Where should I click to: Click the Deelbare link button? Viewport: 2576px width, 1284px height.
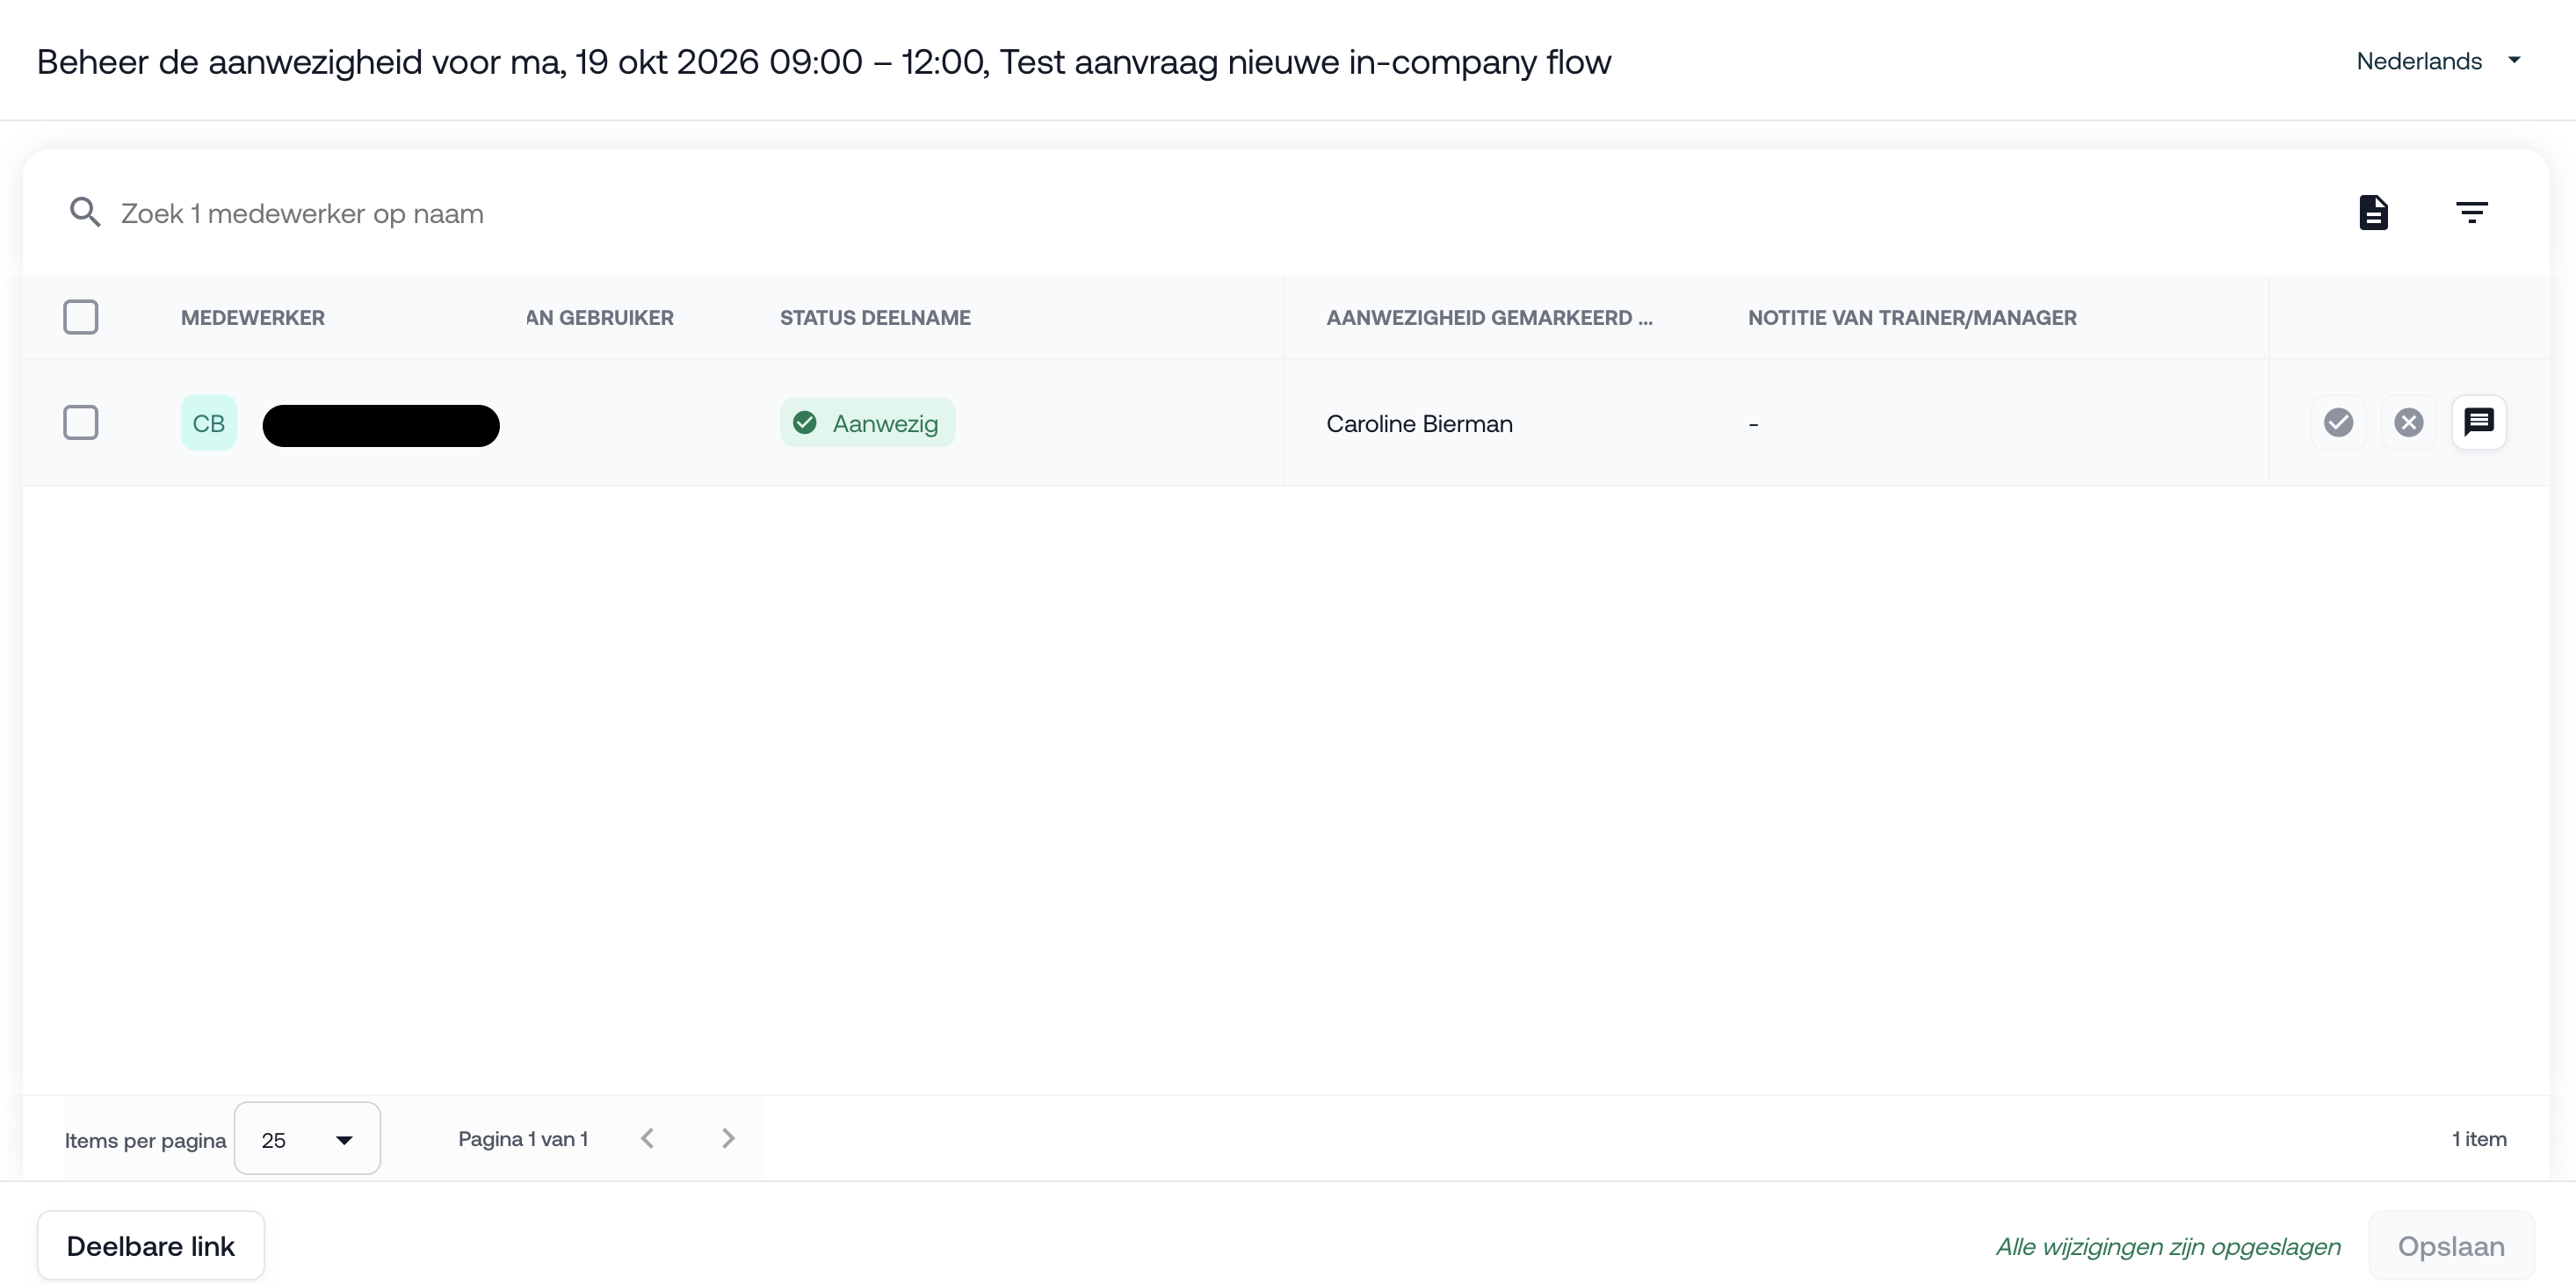tap(151, 1245)
